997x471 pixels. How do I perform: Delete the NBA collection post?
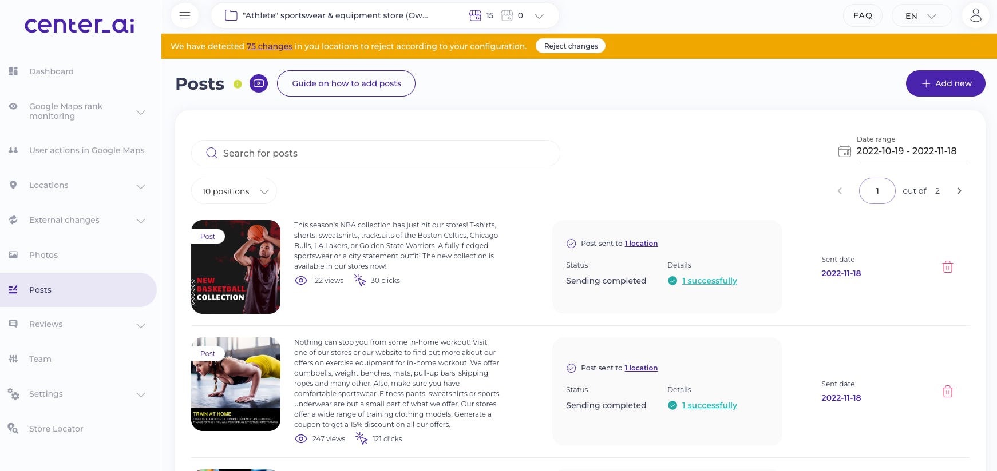click(x=947, y=267)
